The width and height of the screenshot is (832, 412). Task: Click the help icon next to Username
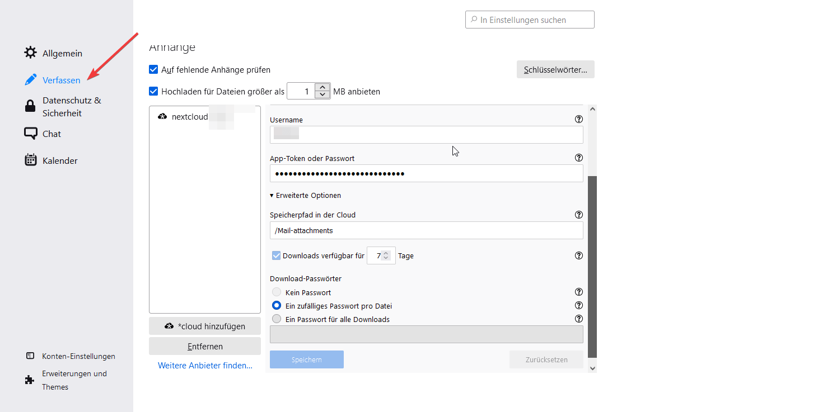579,119
